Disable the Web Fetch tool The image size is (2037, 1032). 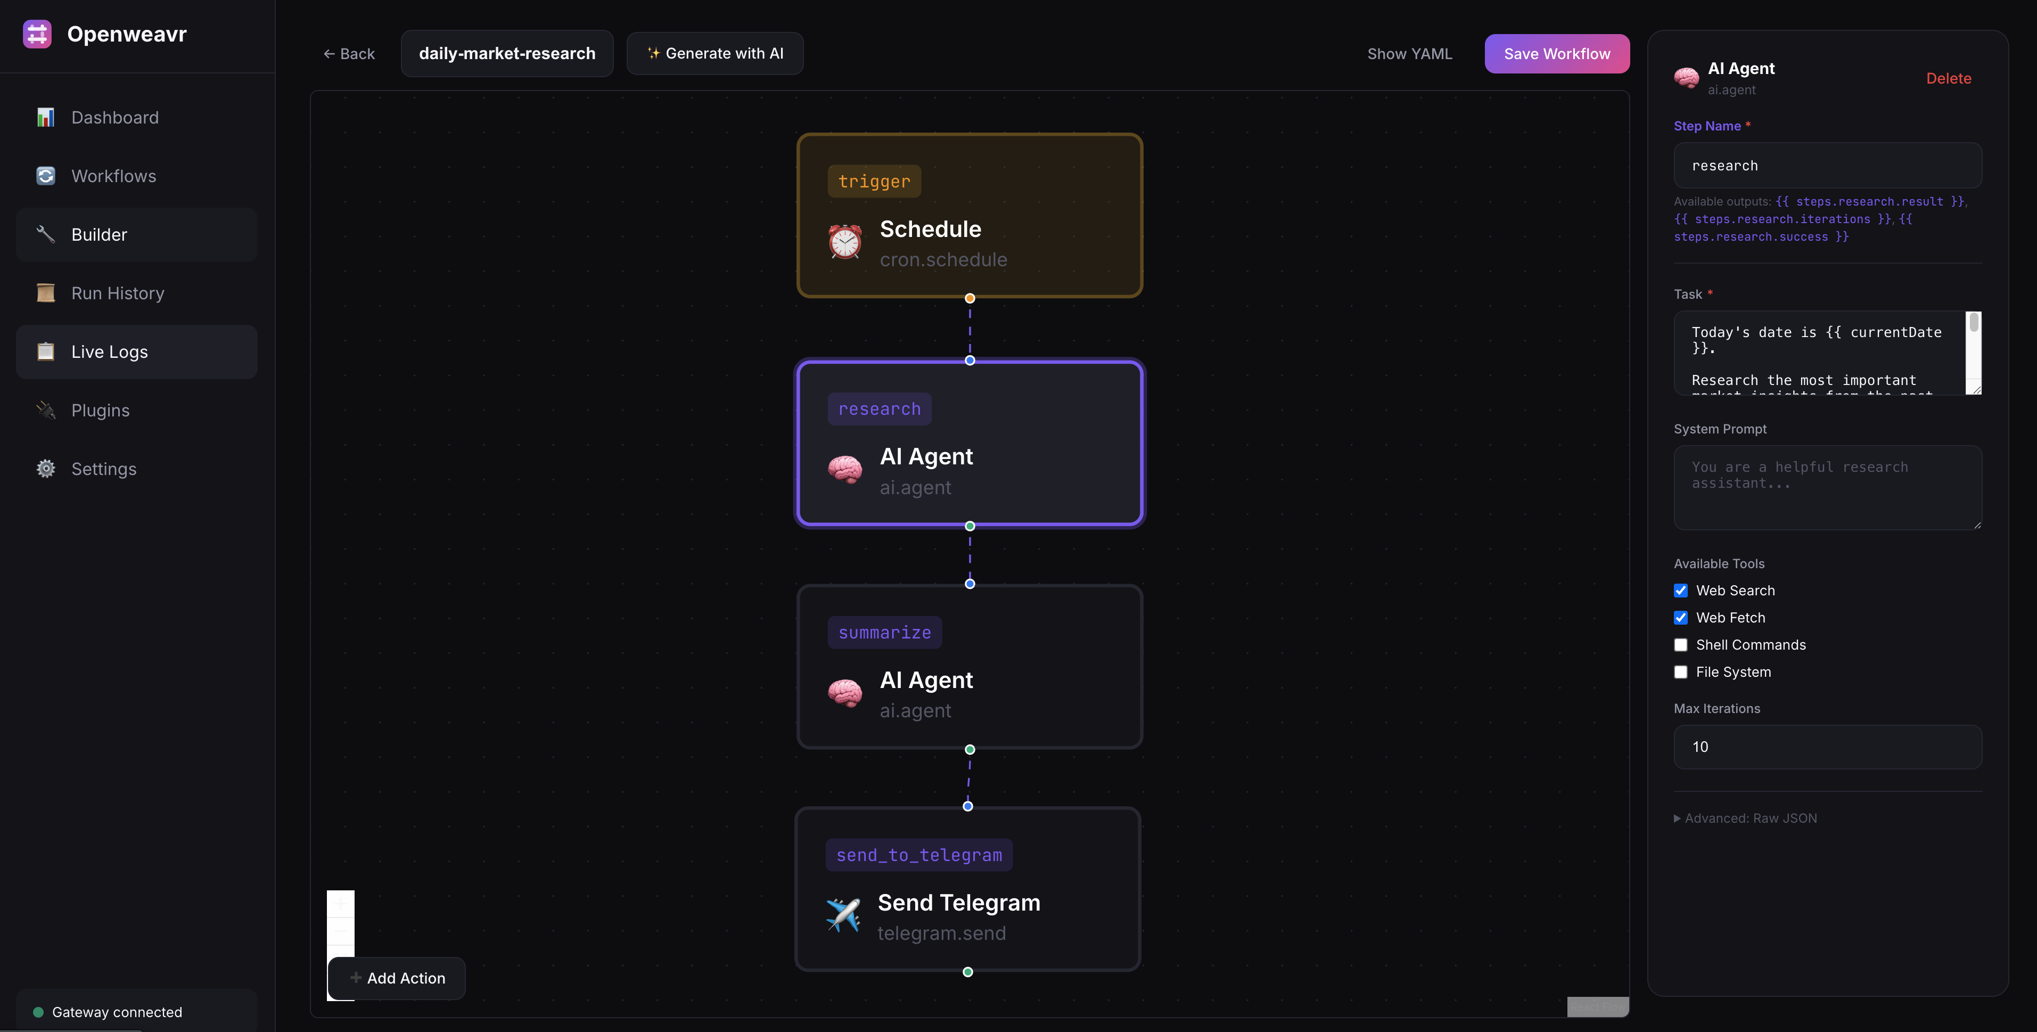coord(1680,618)
